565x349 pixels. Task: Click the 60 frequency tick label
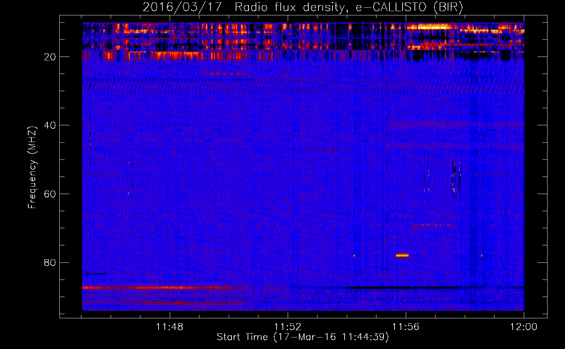click(50, 194)
